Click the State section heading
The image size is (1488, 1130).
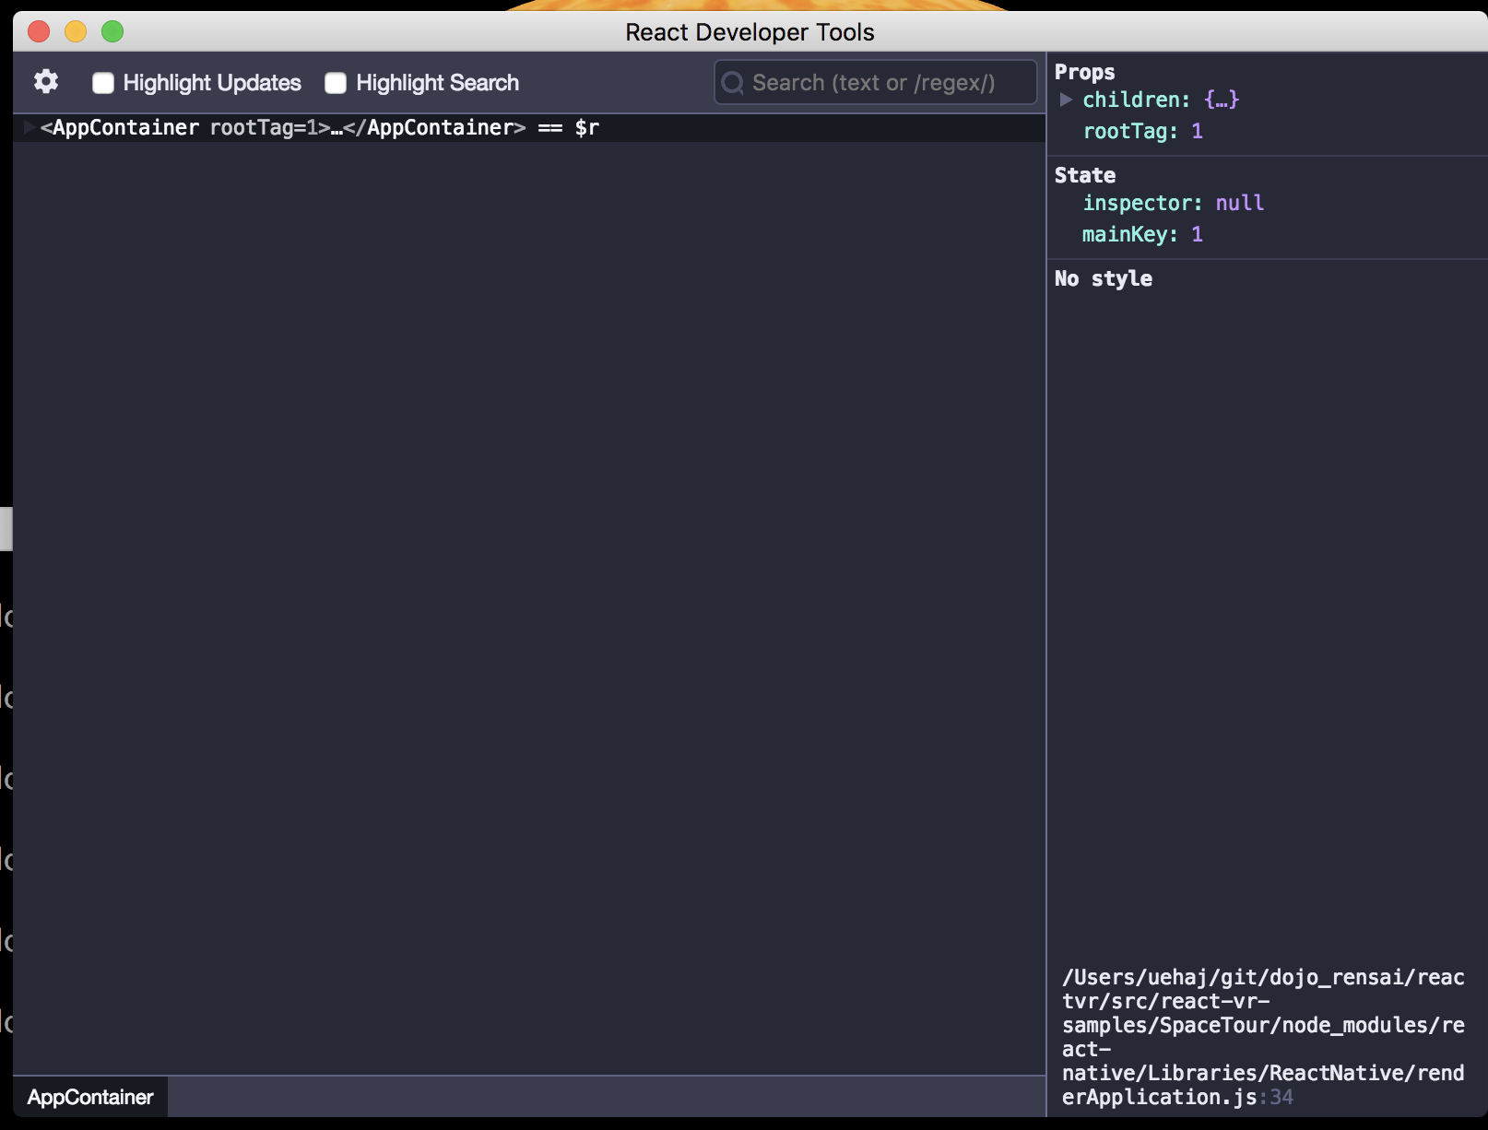tap(1084, 175)
